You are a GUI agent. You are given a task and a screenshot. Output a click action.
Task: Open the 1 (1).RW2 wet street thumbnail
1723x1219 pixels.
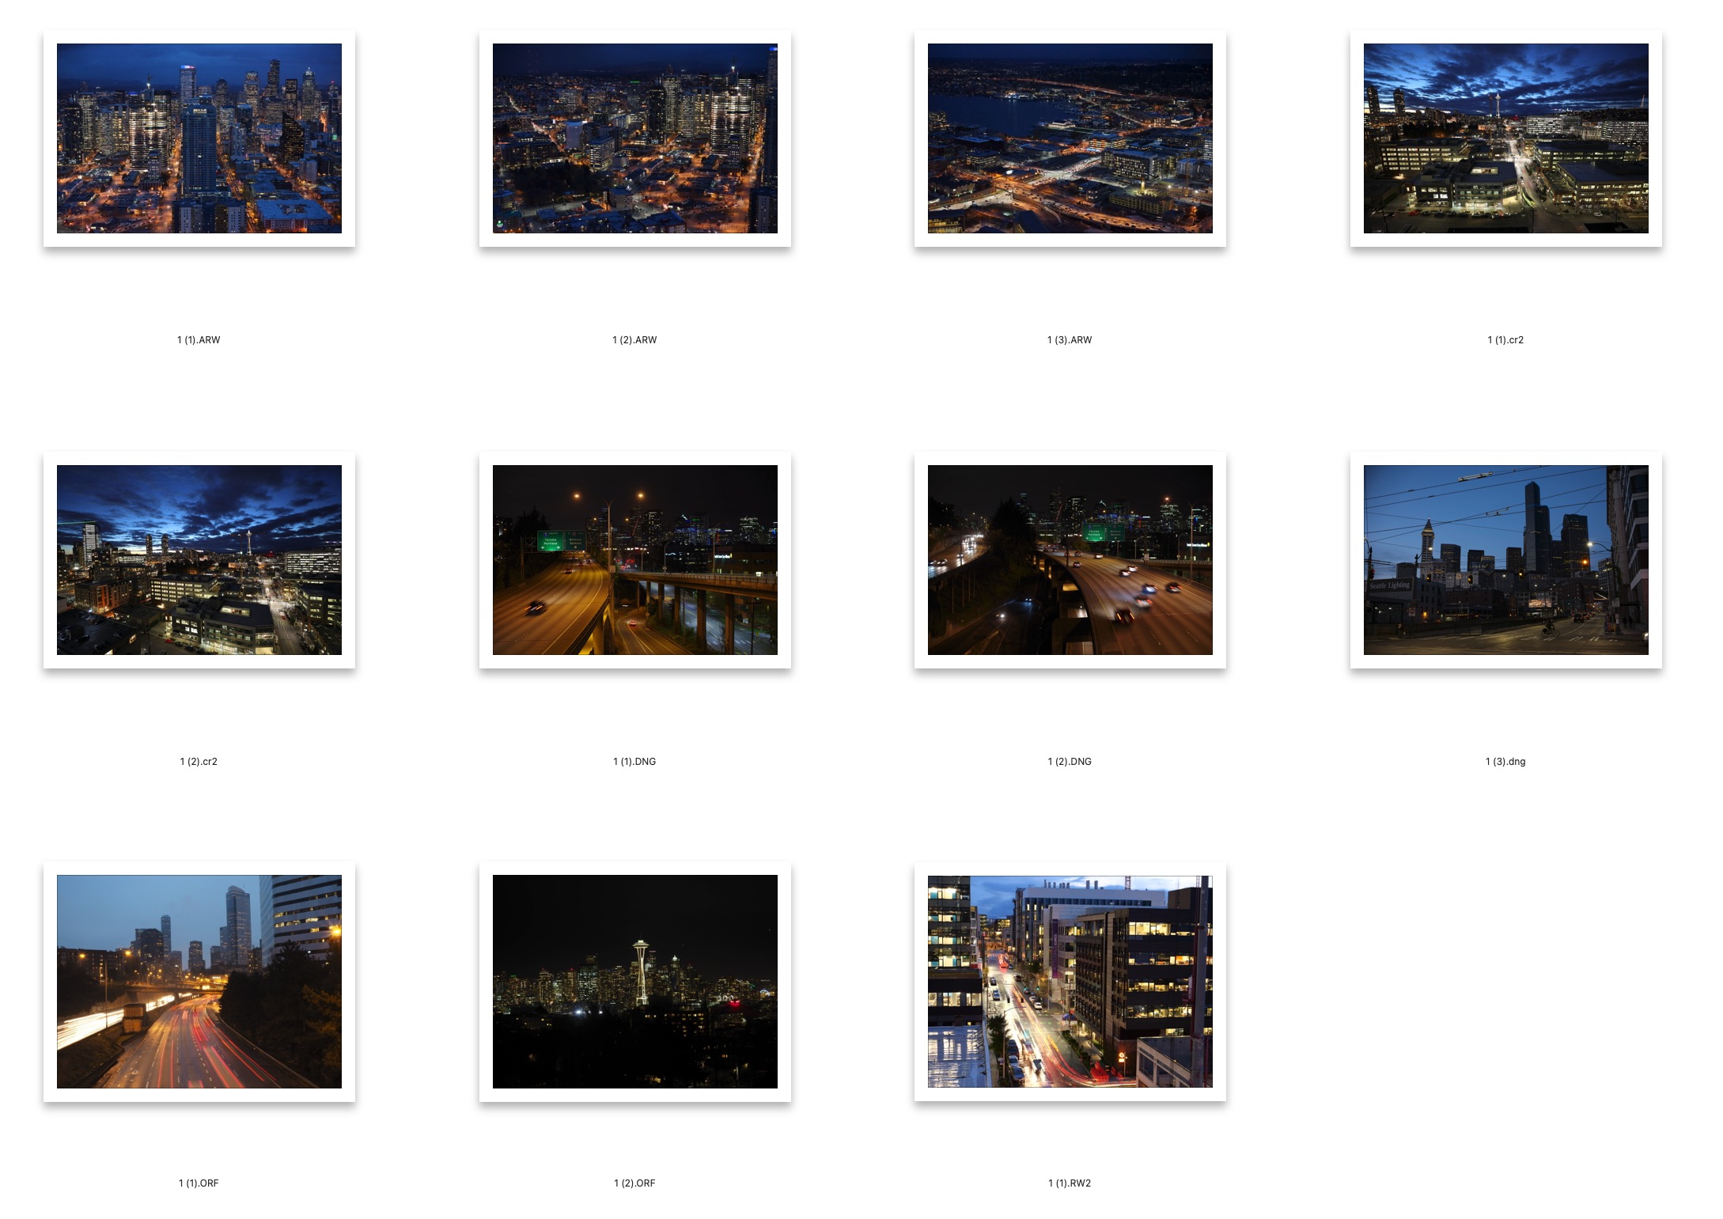coord(1070,981)
